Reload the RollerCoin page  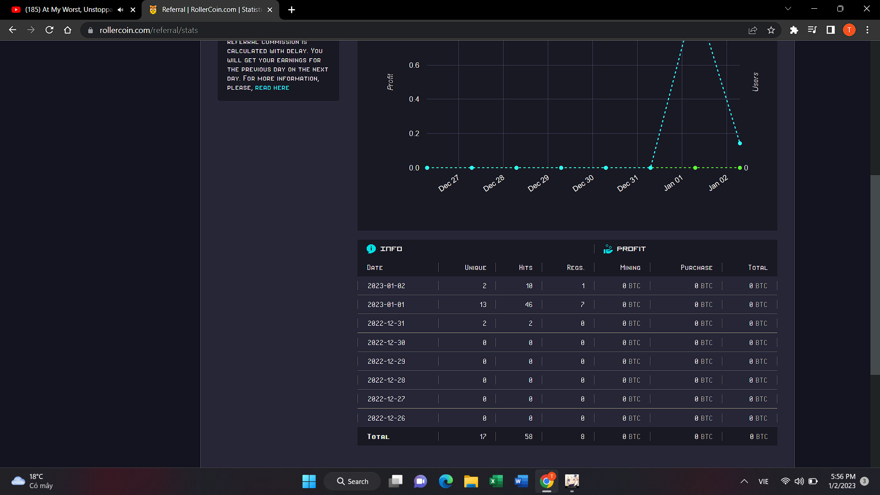click(x=49, y=30)
